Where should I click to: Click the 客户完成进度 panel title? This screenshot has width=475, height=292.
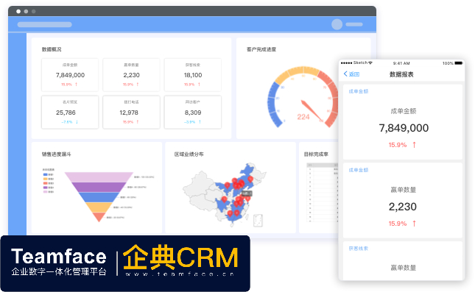pos(261,49)
